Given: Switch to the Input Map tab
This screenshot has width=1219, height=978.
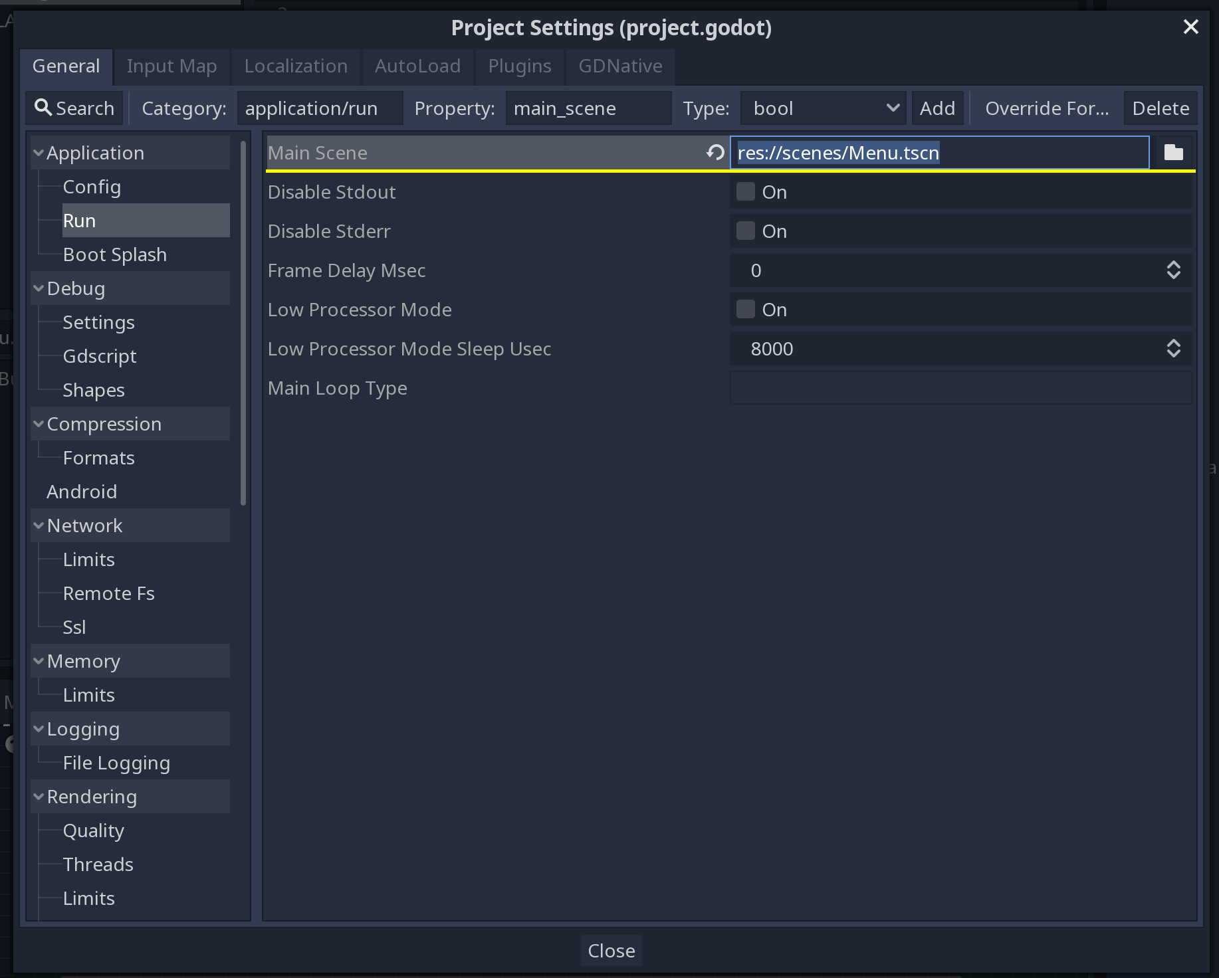Looking at the screenshot, I should pyautogui.click(x=171, y=66).
